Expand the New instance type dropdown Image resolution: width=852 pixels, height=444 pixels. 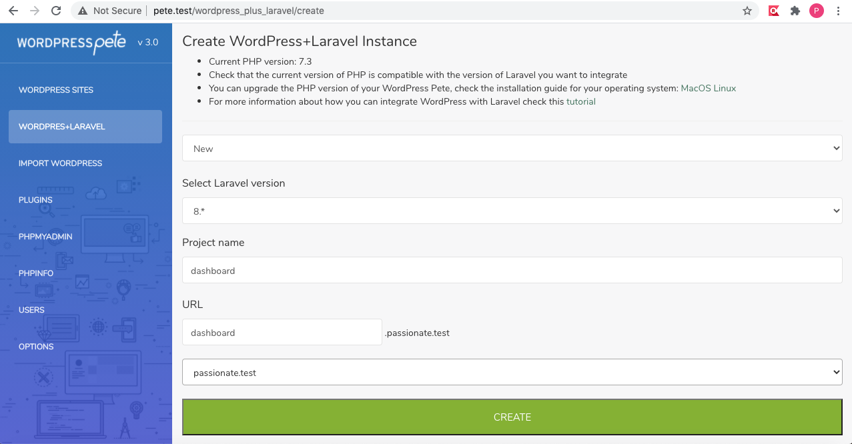tap(512, 148)
